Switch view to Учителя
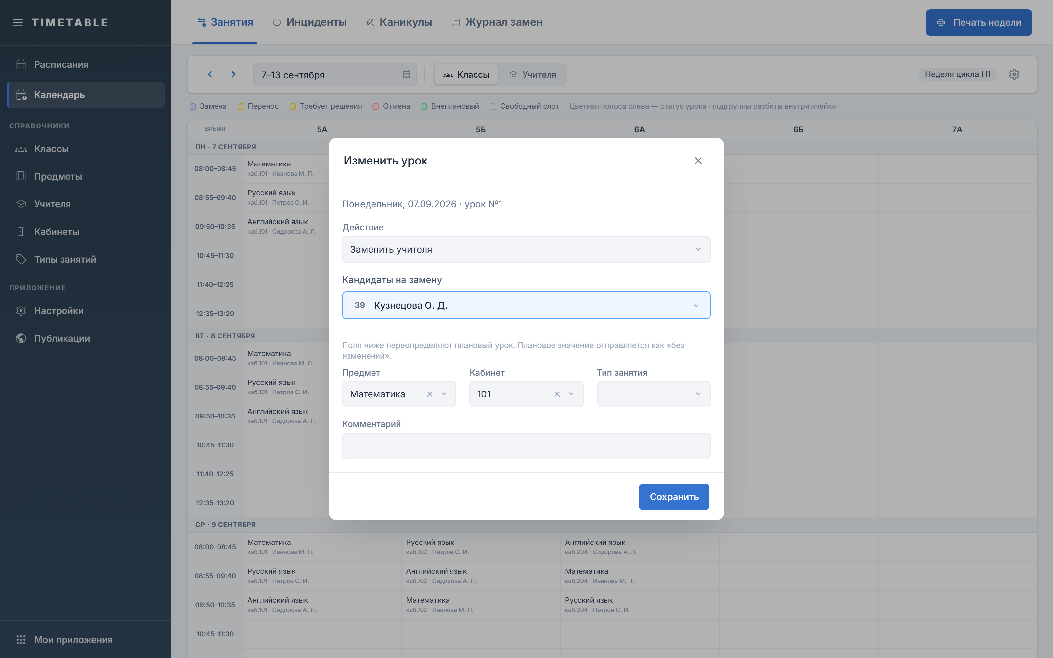This screenshot has height=658, width=1053. click(533, 75)
